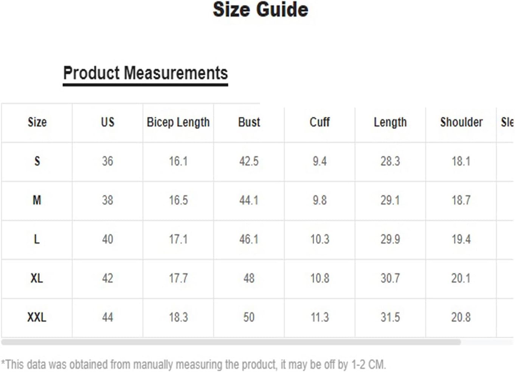Click the Cuff column header
The image size is (515, 372).
320,122
